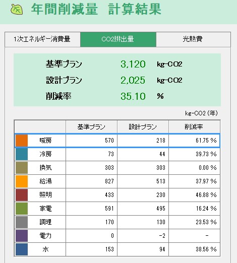Viewport: 237px width, 263px height.
Task: Select the 設計プラン column header
Action: click(x=143, y=127)
